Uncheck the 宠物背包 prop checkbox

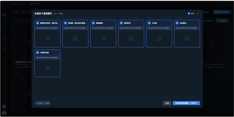pyautogui.click(x=121, y=23)
